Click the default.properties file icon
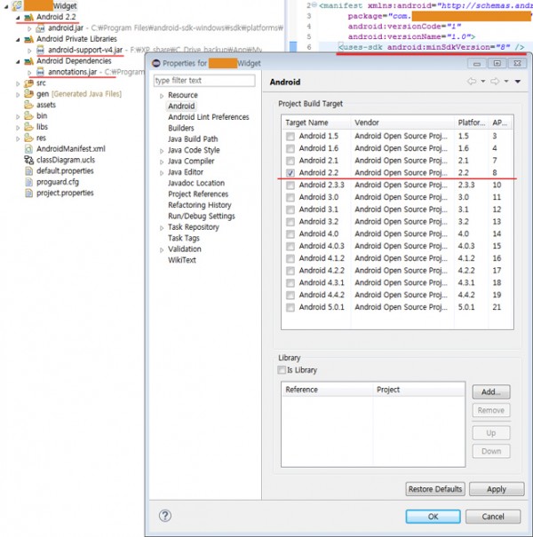Screen dimensions: 533x537 [28, 171]
